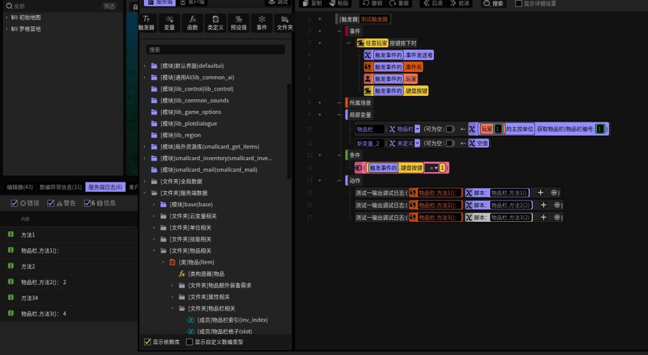
Task: Uncheck the 显示依赖库 checkbox
Action: pyautogui.click(x=148, y=342)
